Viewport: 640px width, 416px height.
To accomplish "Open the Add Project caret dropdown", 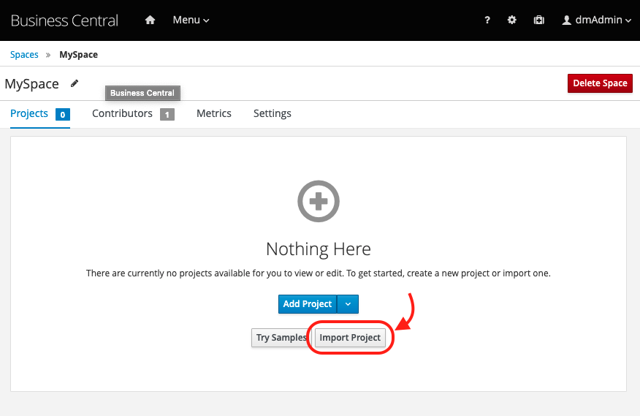I will tap(348, 304).
